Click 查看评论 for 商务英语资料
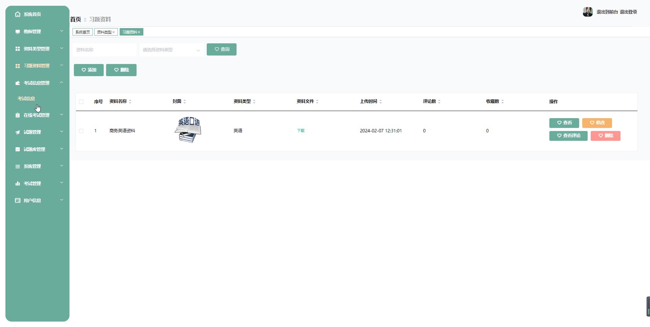Image resolution: width=650 pixels, height=327 pixels. tap(568, 136)
